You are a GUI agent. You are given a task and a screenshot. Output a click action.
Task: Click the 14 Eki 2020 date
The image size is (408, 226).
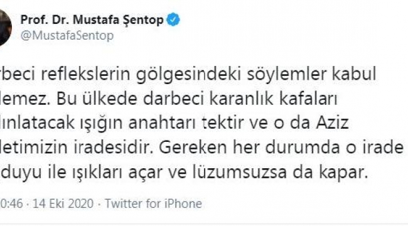pyautogui.click(x=63, y=203)
